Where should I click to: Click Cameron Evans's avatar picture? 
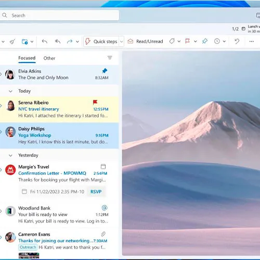click(x=10, y=237)
